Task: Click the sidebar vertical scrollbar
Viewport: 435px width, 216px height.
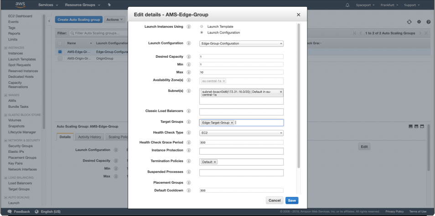Action: [x=44, y=72]
